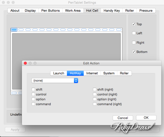Cancel the Edit Action dialog
The width and height of the screenshot is (164, 137).
tap(123, 118)
